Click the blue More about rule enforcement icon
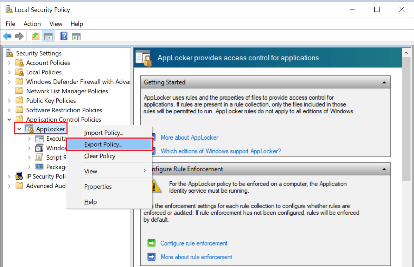The height and width of the screenshot is (267, 414). (x=152, y=257)
